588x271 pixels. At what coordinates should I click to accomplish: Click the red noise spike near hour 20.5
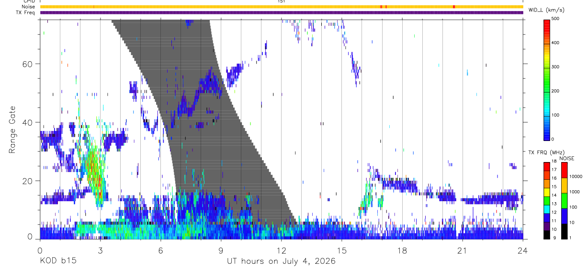[454, 7]
